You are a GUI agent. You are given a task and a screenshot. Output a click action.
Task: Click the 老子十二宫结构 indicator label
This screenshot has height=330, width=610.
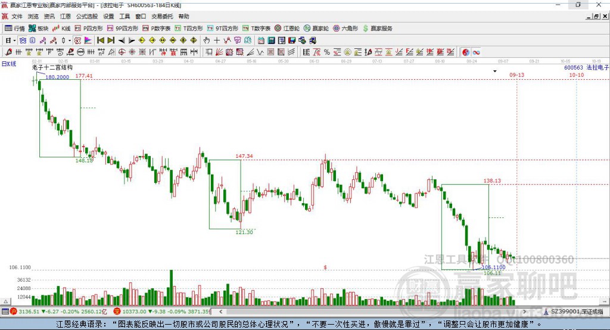pyautogui.click(x=52, y=68)
